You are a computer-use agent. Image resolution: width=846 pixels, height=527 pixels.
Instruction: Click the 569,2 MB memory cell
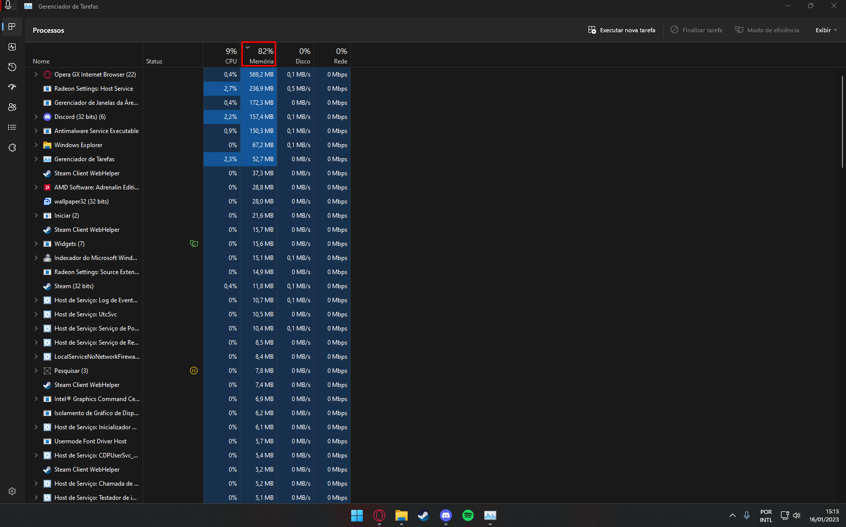259,75
